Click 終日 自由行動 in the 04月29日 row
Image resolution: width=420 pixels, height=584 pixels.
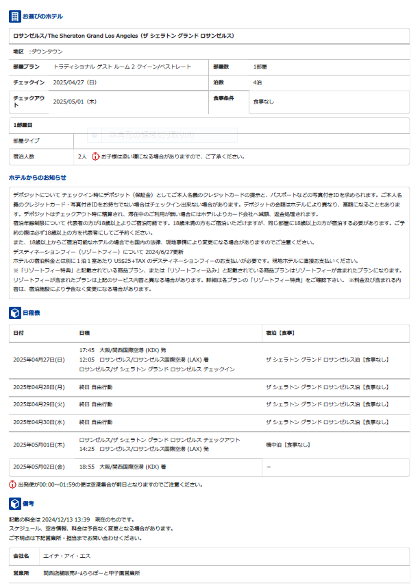click(96, 404)
